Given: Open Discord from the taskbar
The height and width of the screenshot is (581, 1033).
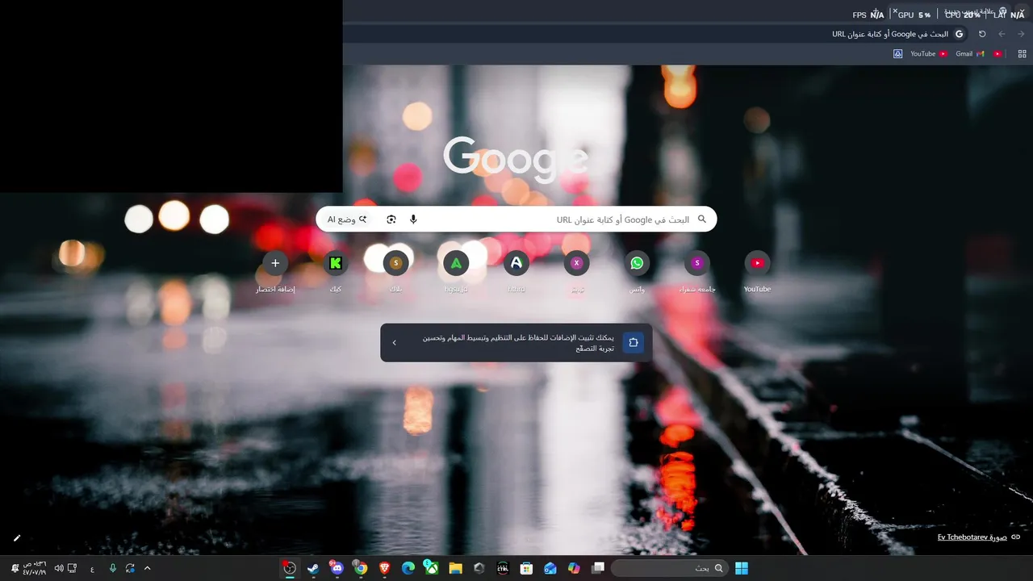Looking at the screenshot, I should (337, 568).
